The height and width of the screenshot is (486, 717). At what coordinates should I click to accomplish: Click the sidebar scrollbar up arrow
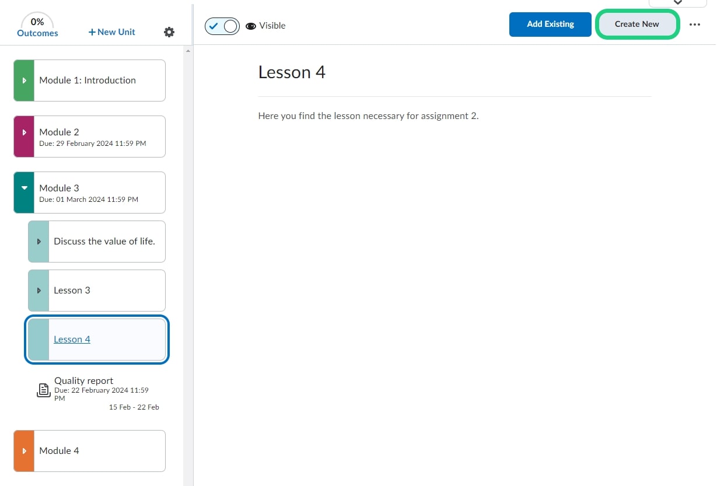(188, 51)
